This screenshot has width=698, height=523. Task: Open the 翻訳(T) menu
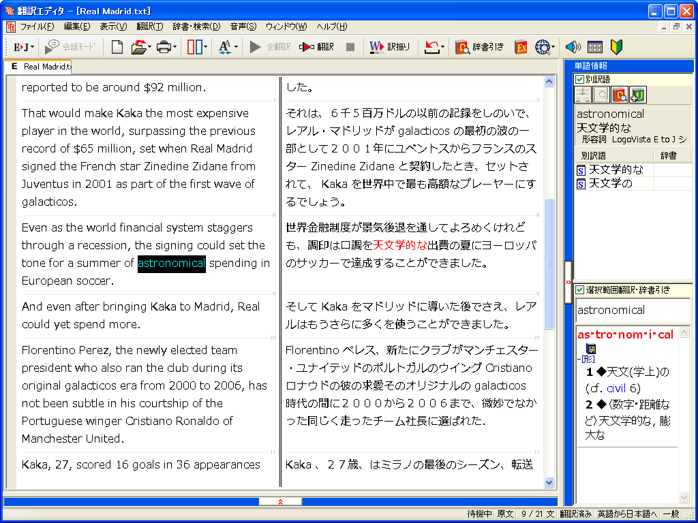150,27
